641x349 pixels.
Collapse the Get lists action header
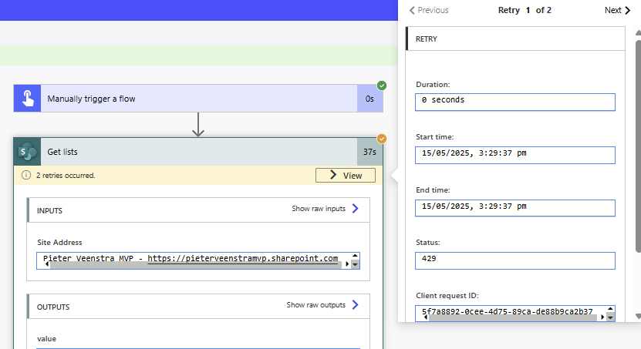coord(199,152)
